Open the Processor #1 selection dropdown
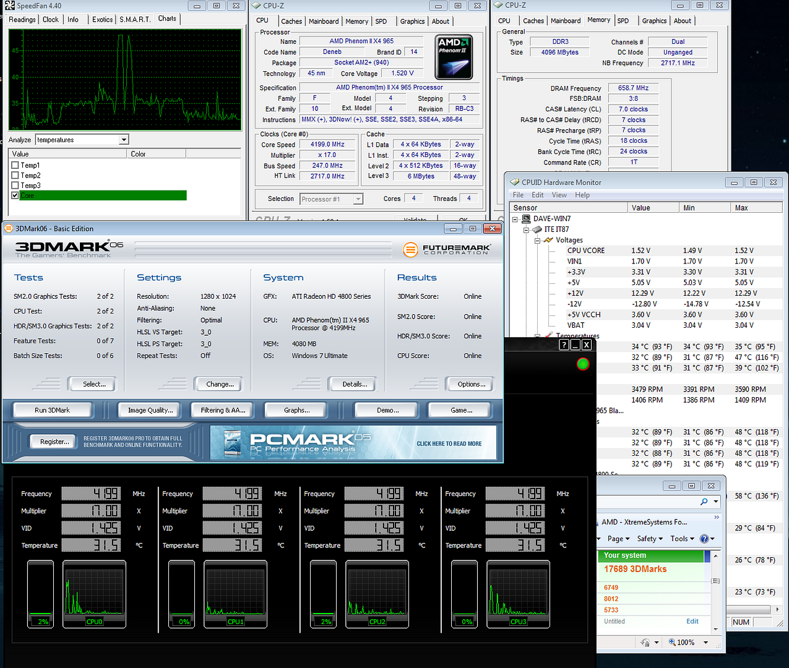This screenshot has height=668, width=789. pos(358,199)
